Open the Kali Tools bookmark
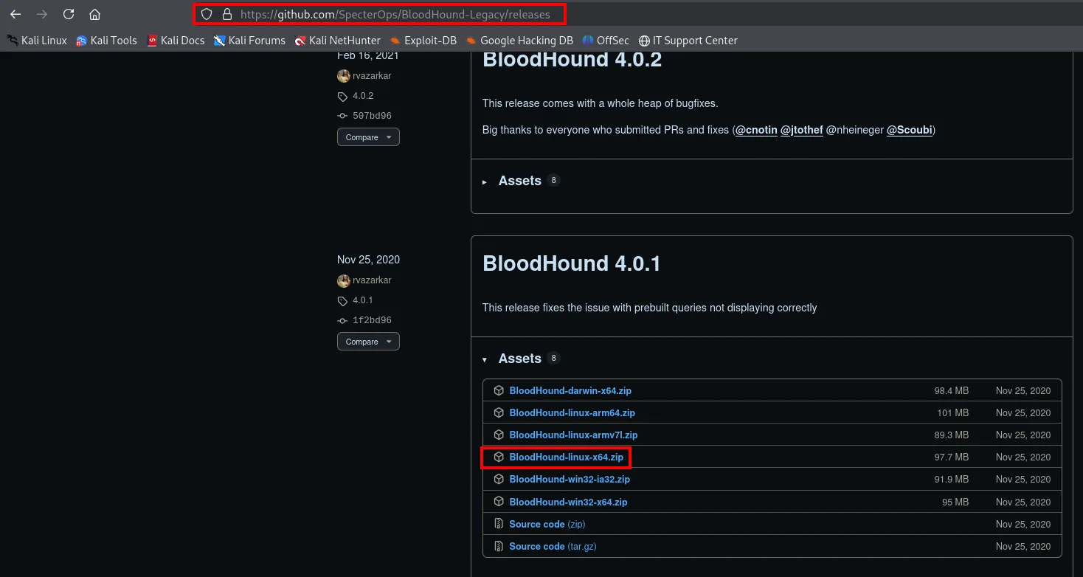Viewport: 1083px width, 577px height. pyautogui.click(x=106, y=41)
